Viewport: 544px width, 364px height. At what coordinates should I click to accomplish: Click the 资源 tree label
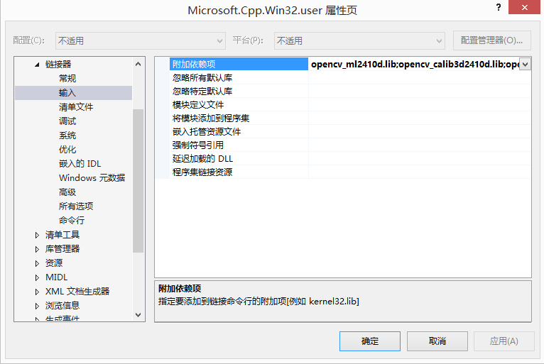[54, 263]
